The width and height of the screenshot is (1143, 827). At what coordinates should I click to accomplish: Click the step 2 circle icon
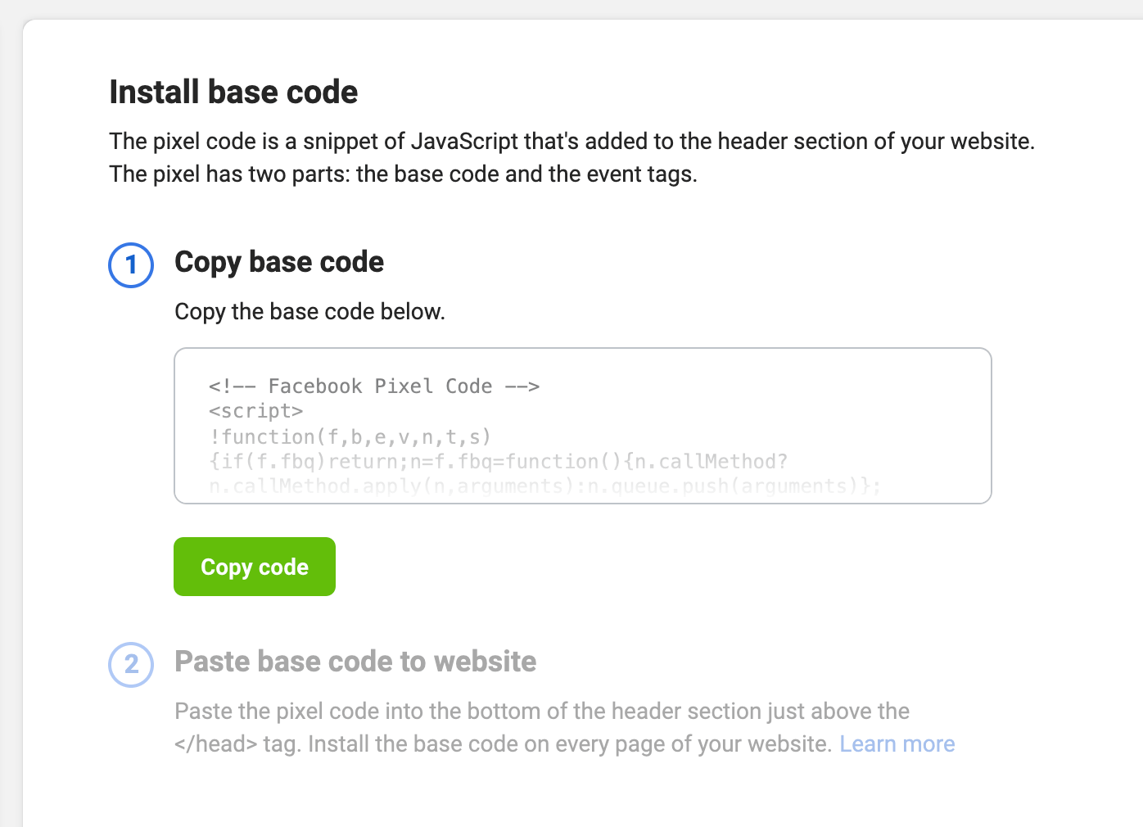[x=131, y=664]
